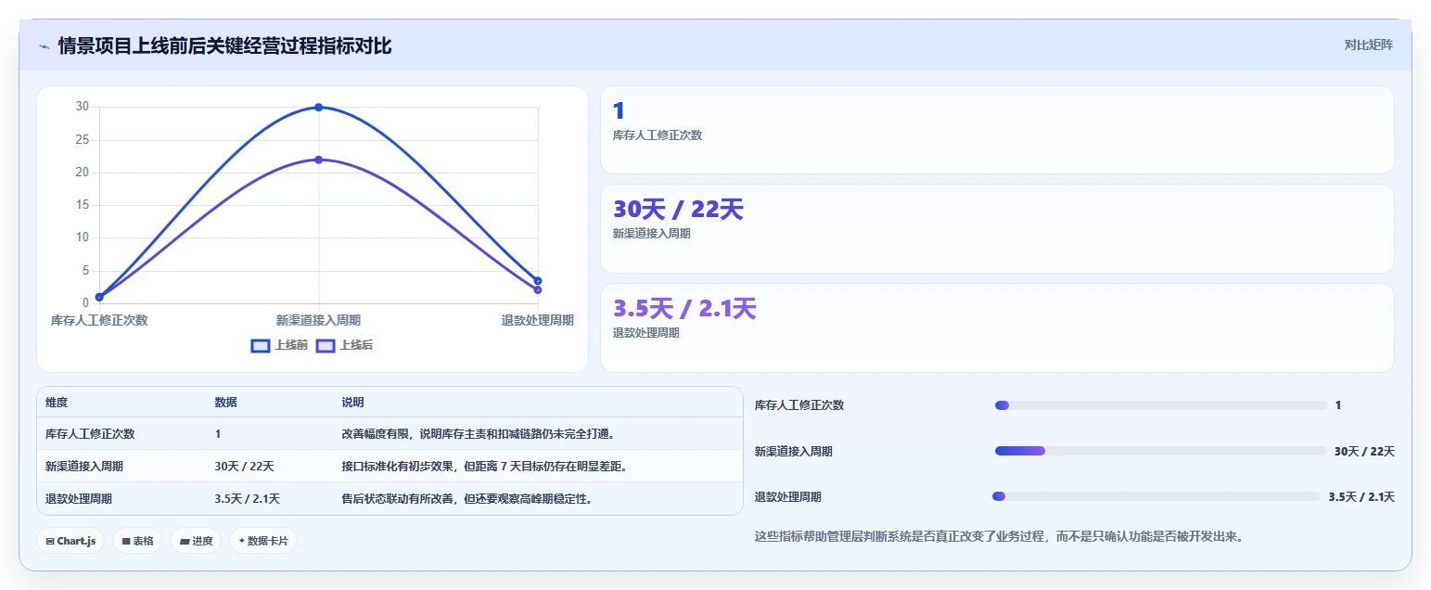Click the 新渠道接入周期 progress bar
Screen dimensions: 1431x590
click(x=1161, y=451)
